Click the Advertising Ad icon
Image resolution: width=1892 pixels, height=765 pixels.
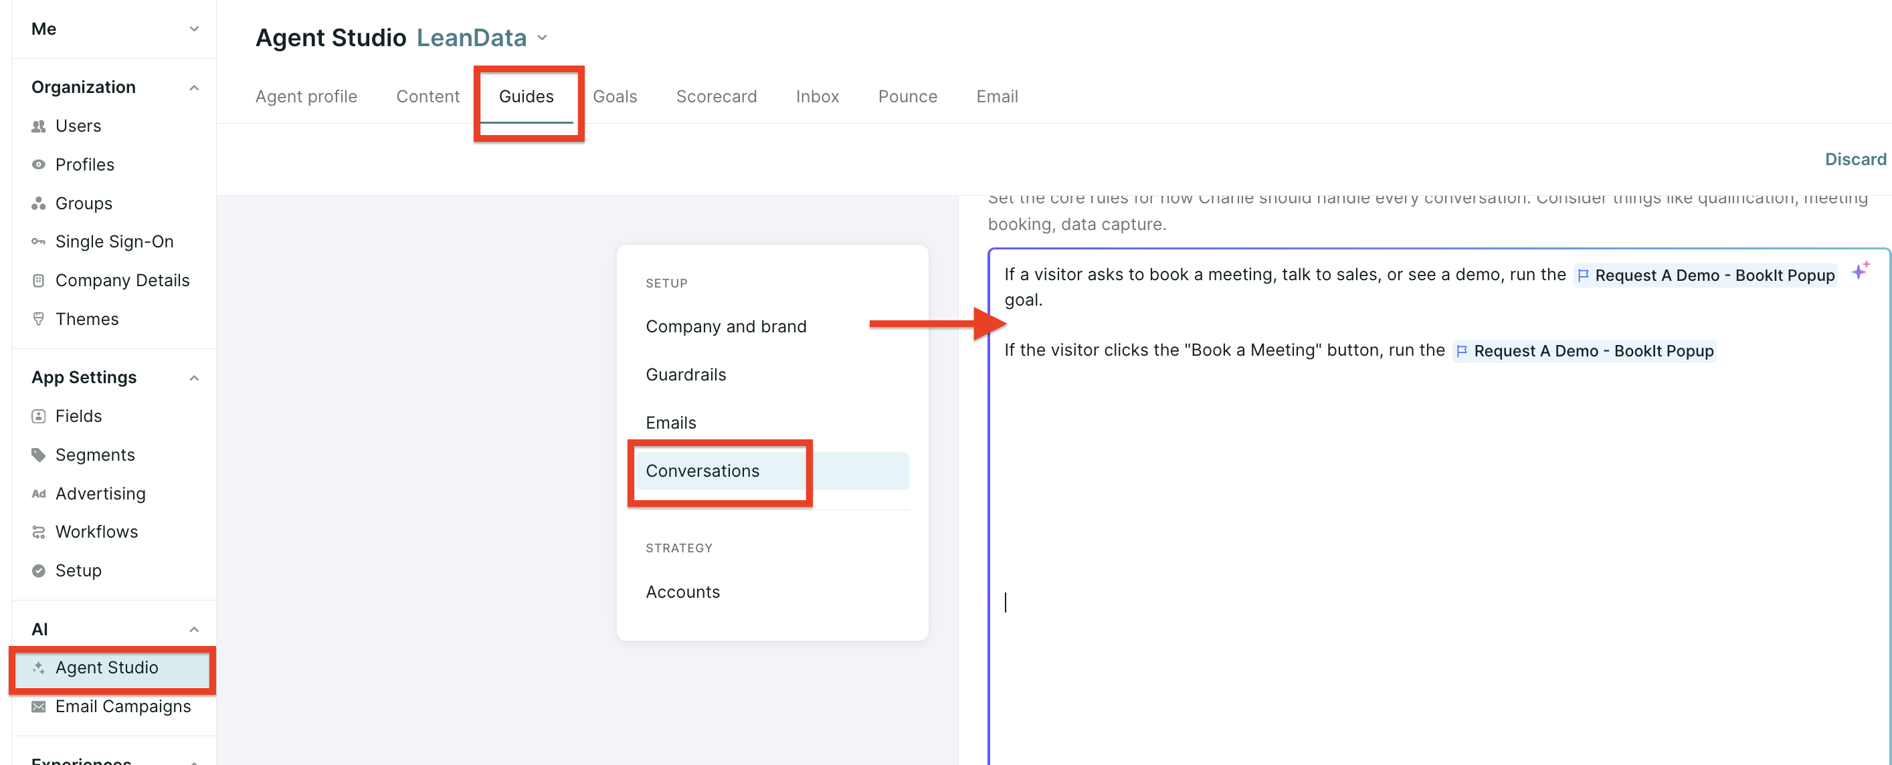pyautogui.click(x=38, y=494)
